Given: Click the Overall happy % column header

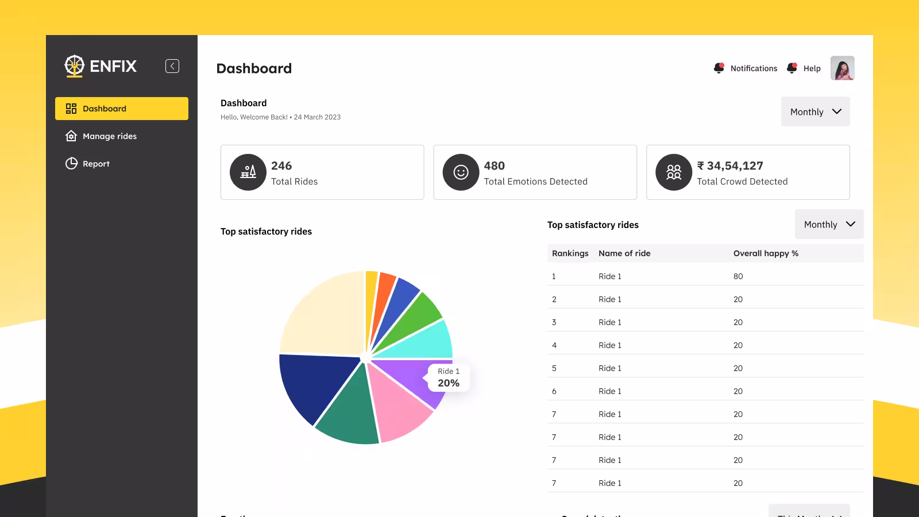Looking at the screenshot, I should tap(766, 253).
